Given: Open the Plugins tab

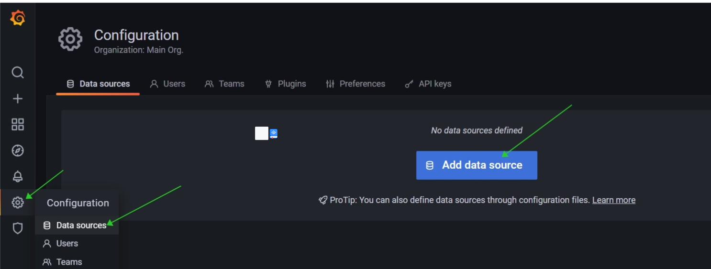Looking at the screenshot, I should [x=285, y=84].
